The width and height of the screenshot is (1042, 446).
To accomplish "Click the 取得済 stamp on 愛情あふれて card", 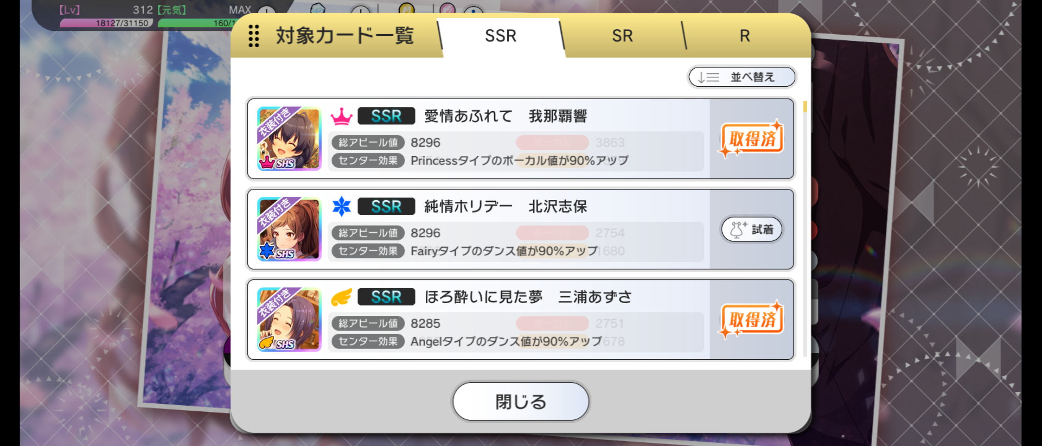I will click(751, 138).
